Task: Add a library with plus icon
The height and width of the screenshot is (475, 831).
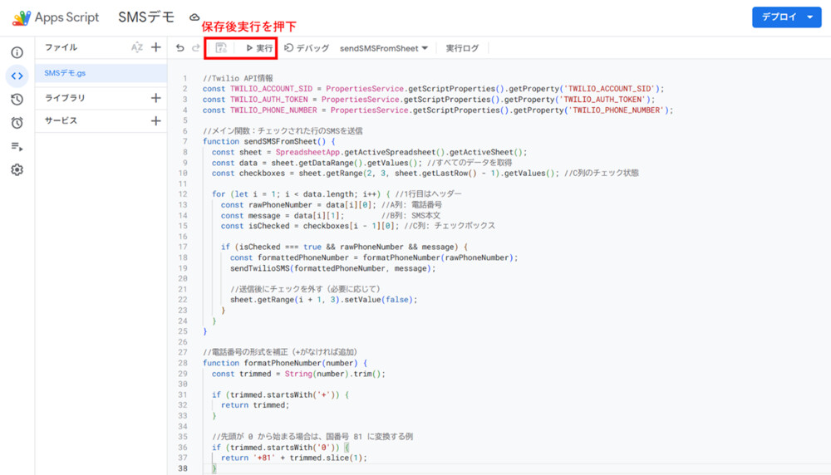Action: (x=155, y=98)
